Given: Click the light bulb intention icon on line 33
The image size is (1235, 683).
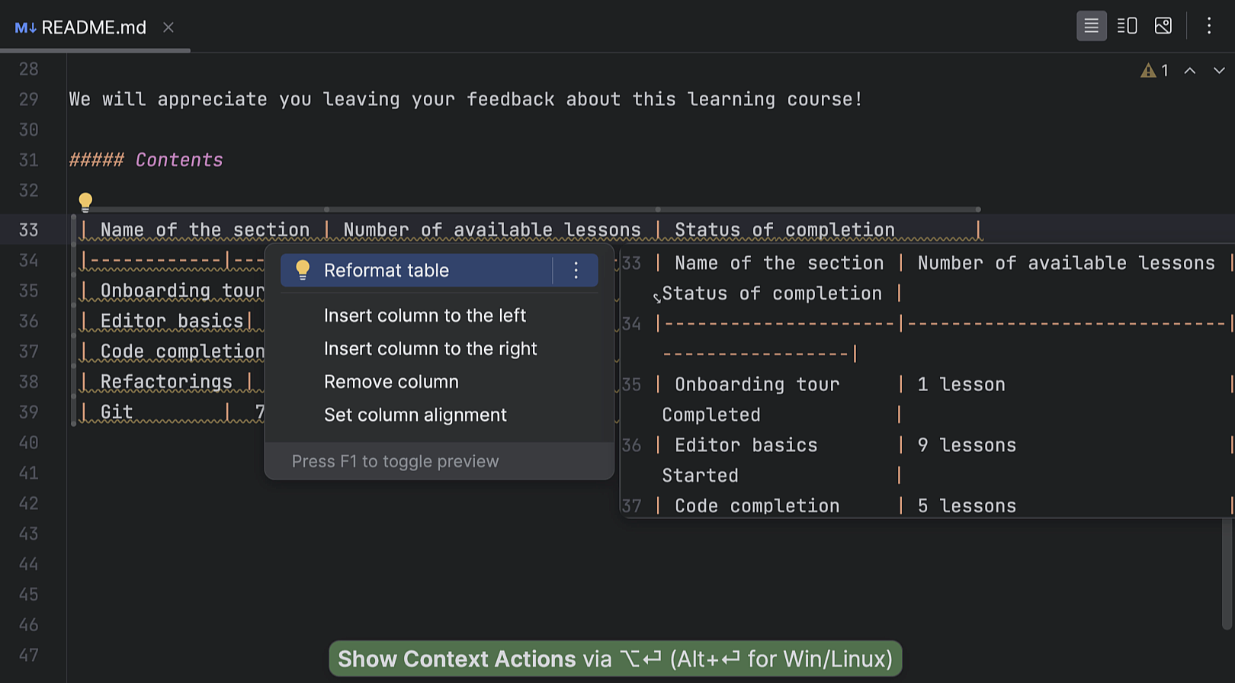Looking at the screenshot, I should 85,200.
